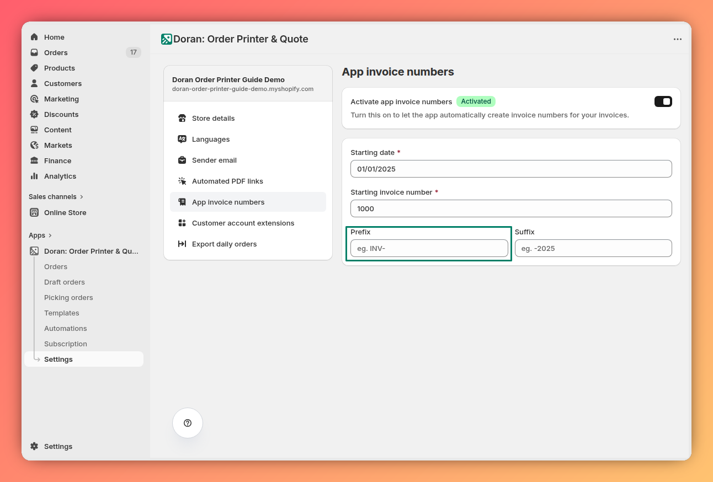Open Automated PDF links settings

[x=248, y=181]
